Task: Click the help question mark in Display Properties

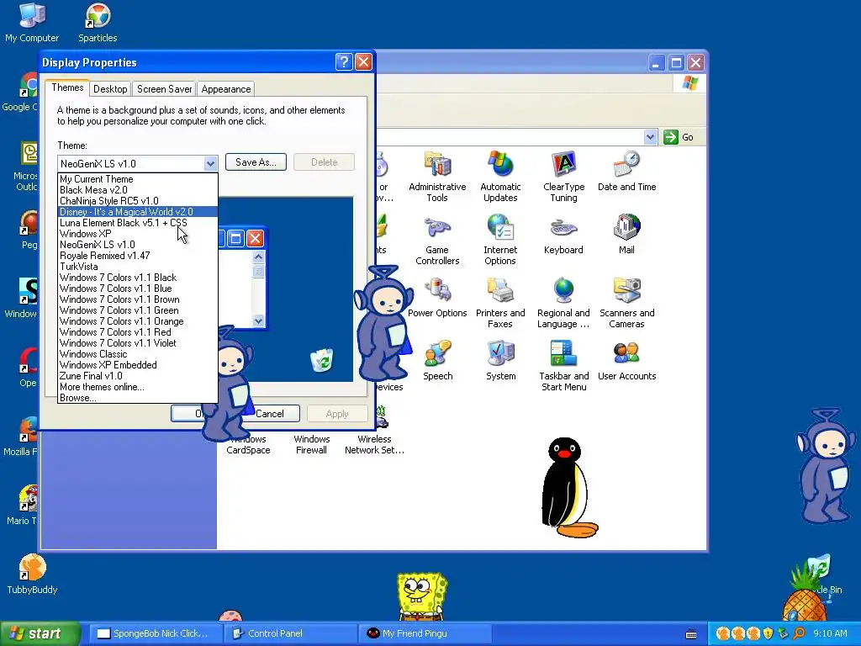Action: [344, 62]
